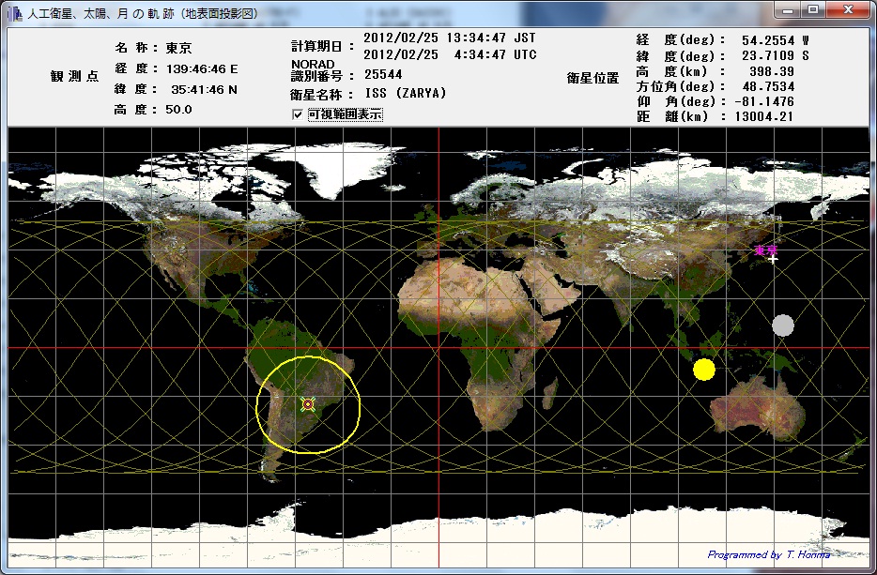Maximize the satellite tracking window
The image size is (877, 575).
813,10
